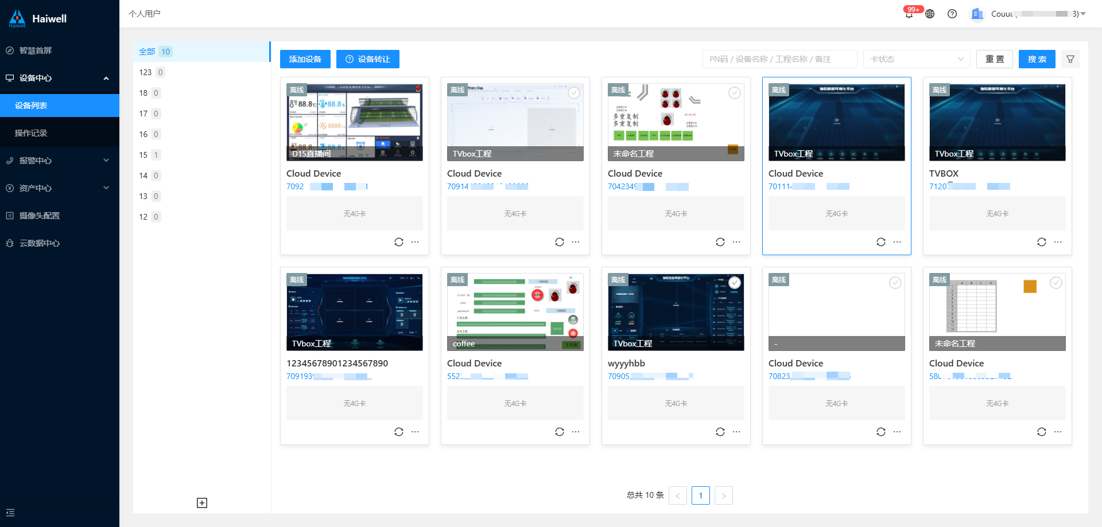Collapse the sidebar using the bottom-left menu icon
The height and width of the screenshot is (527, 1102).
tap(10, 513)
